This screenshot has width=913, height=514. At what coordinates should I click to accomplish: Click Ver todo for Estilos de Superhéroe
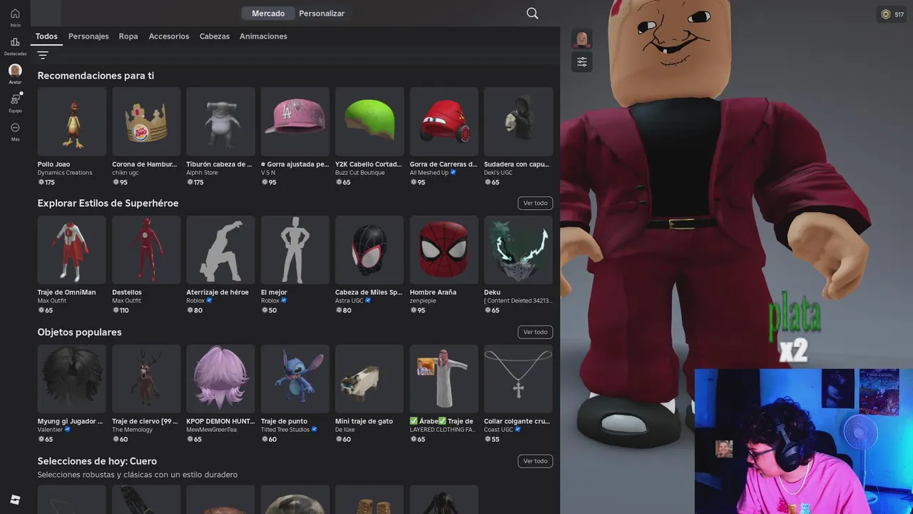[536, 203]
